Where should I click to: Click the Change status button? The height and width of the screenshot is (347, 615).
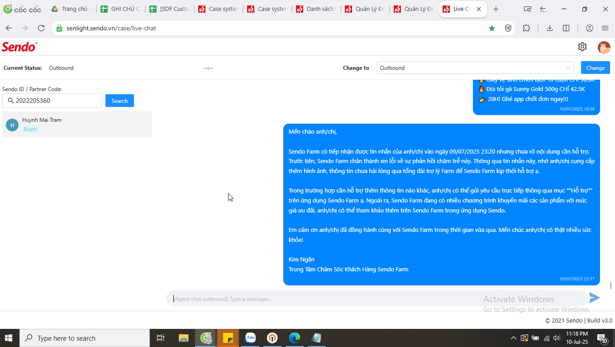(595, 67)
